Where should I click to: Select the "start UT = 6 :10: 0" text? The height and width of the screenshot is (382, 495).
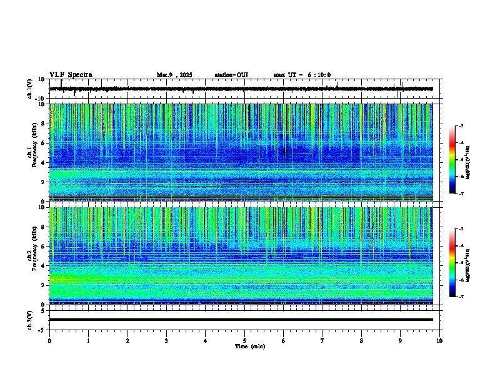[302, 75]
